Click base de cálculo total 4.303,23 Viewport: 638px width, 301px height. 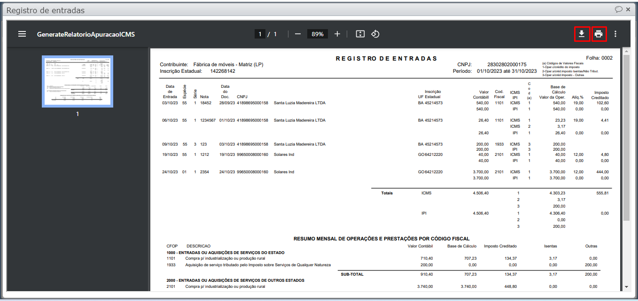pyautogui.click(x=557, y=193)
